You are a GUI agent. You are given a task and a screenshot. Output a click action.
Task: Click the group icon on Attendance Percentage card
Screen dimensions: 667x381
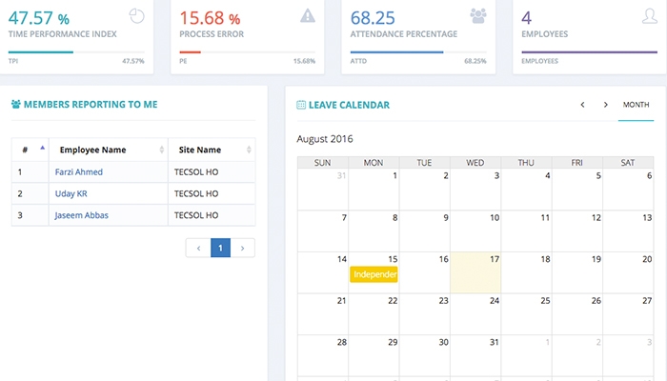(478, 16)
